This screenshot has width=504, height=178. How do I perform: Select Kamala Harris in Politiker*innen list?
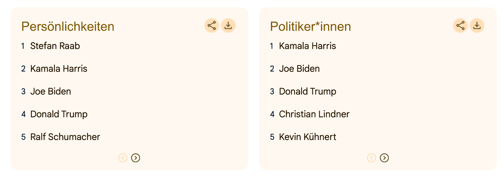coord(308,46)
